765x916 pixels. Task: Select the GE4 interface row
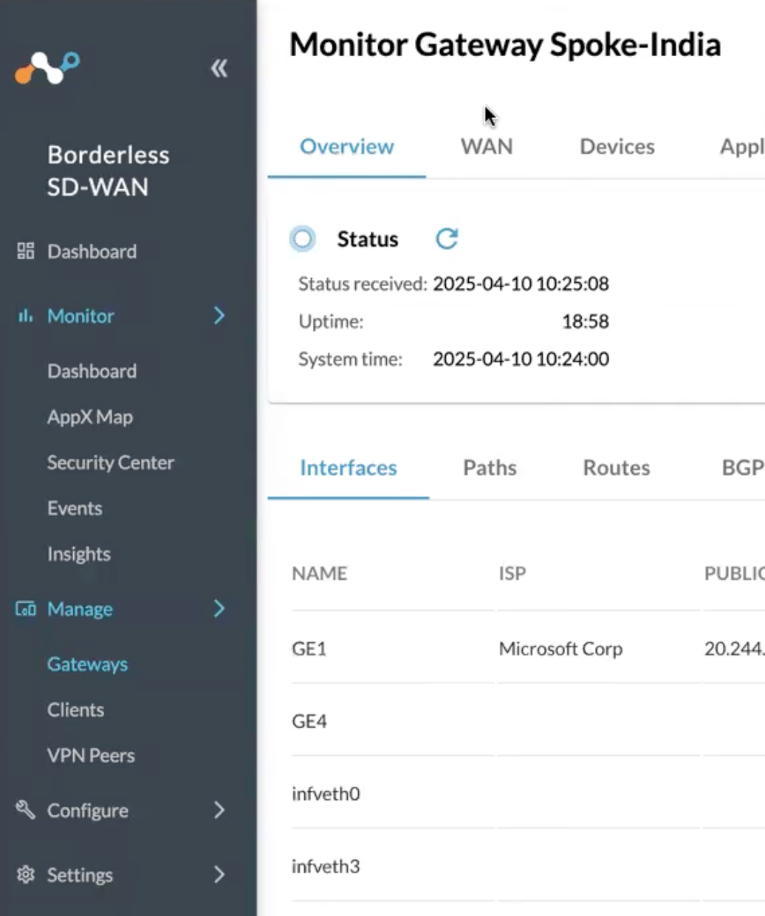coord(528,721)
